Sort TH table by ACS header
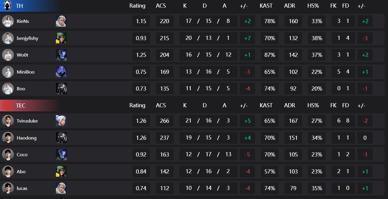Image resolution: width=388 pixels, height=199 pixels. (x=161, y=6)
